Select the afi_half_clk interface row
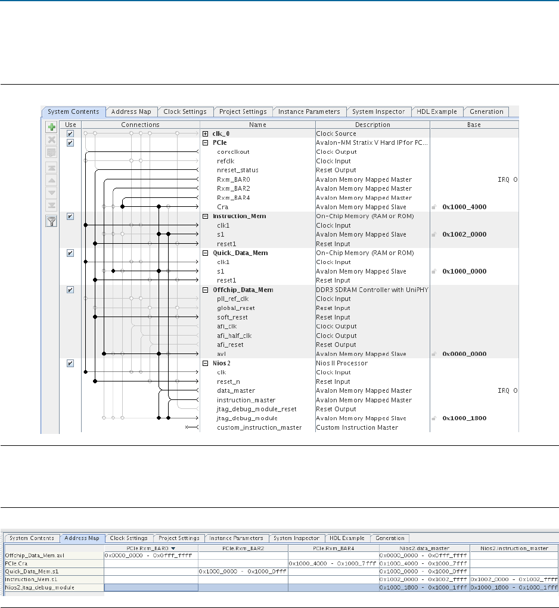Image resolution: width=559 pixels, height=608 pixels. (234, 336)
